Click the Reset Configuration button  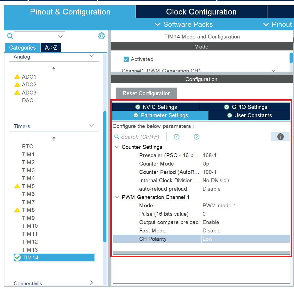146,93
